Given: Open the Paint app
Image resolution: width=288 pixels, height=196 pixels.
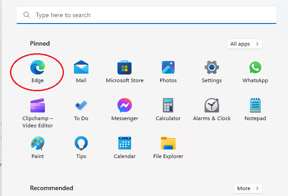Looking at the screenshot, I should tap(38, 144).
